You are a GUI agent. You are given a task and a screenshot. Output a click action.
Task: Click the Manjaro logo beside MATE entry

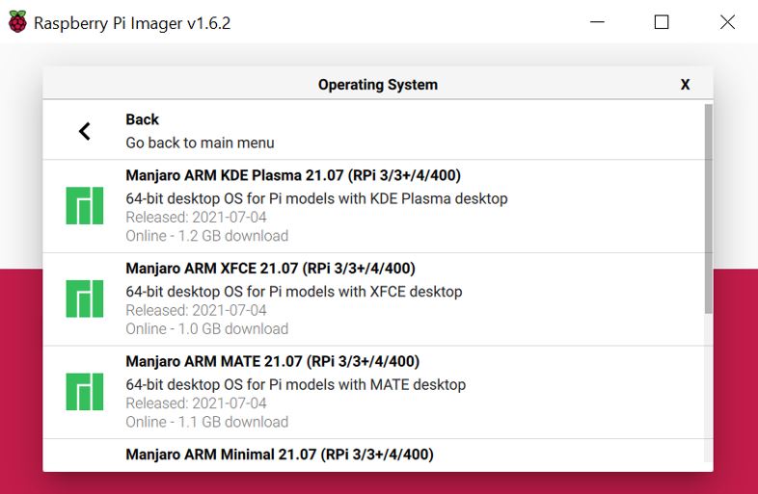click(x=85, y=392)
